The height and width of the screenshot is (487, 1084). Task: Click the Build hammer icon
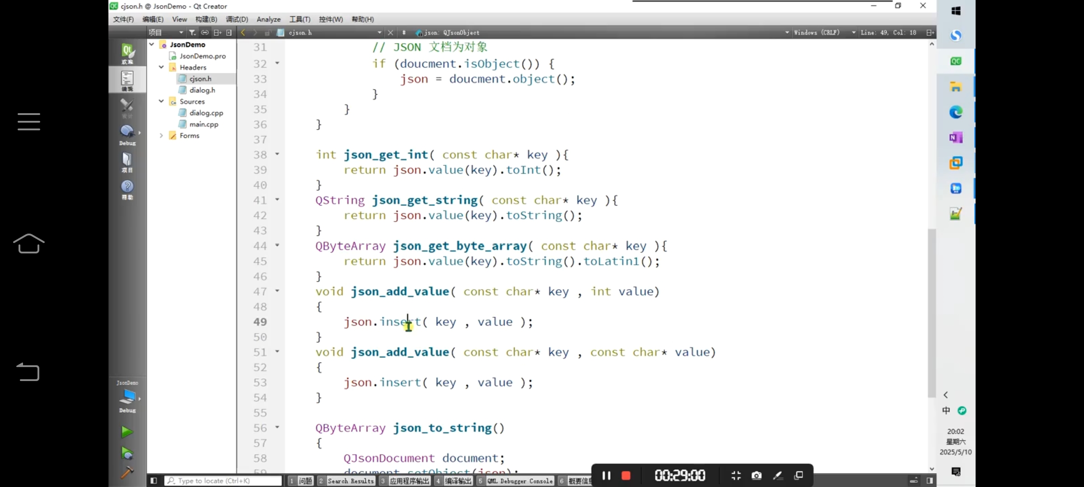click(127, 472)
